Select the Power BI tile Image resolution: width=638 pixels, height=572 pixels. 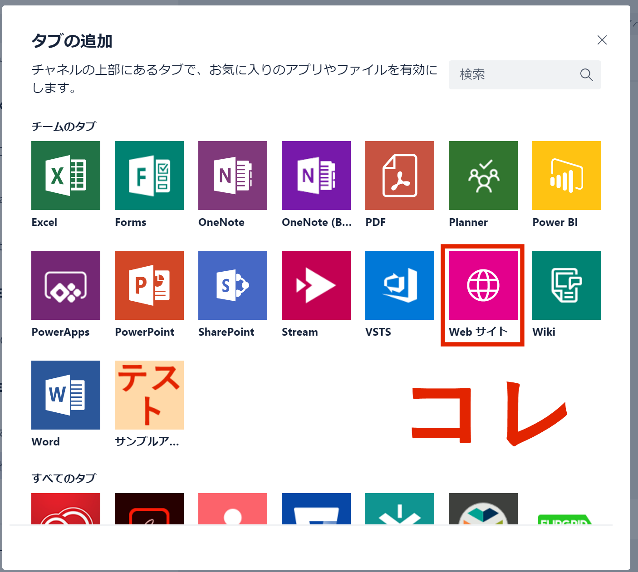567,176
